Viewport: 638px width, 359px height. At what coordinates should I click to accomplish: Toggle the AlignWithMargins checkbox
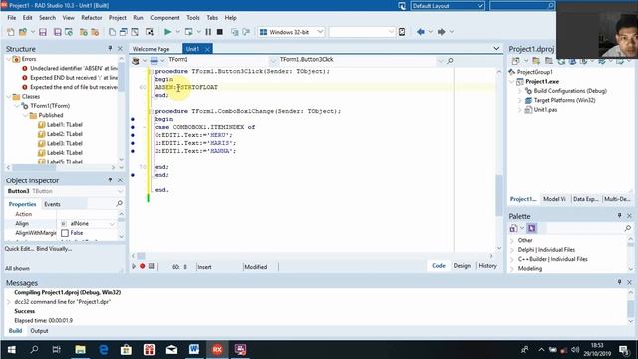point(64,233)
